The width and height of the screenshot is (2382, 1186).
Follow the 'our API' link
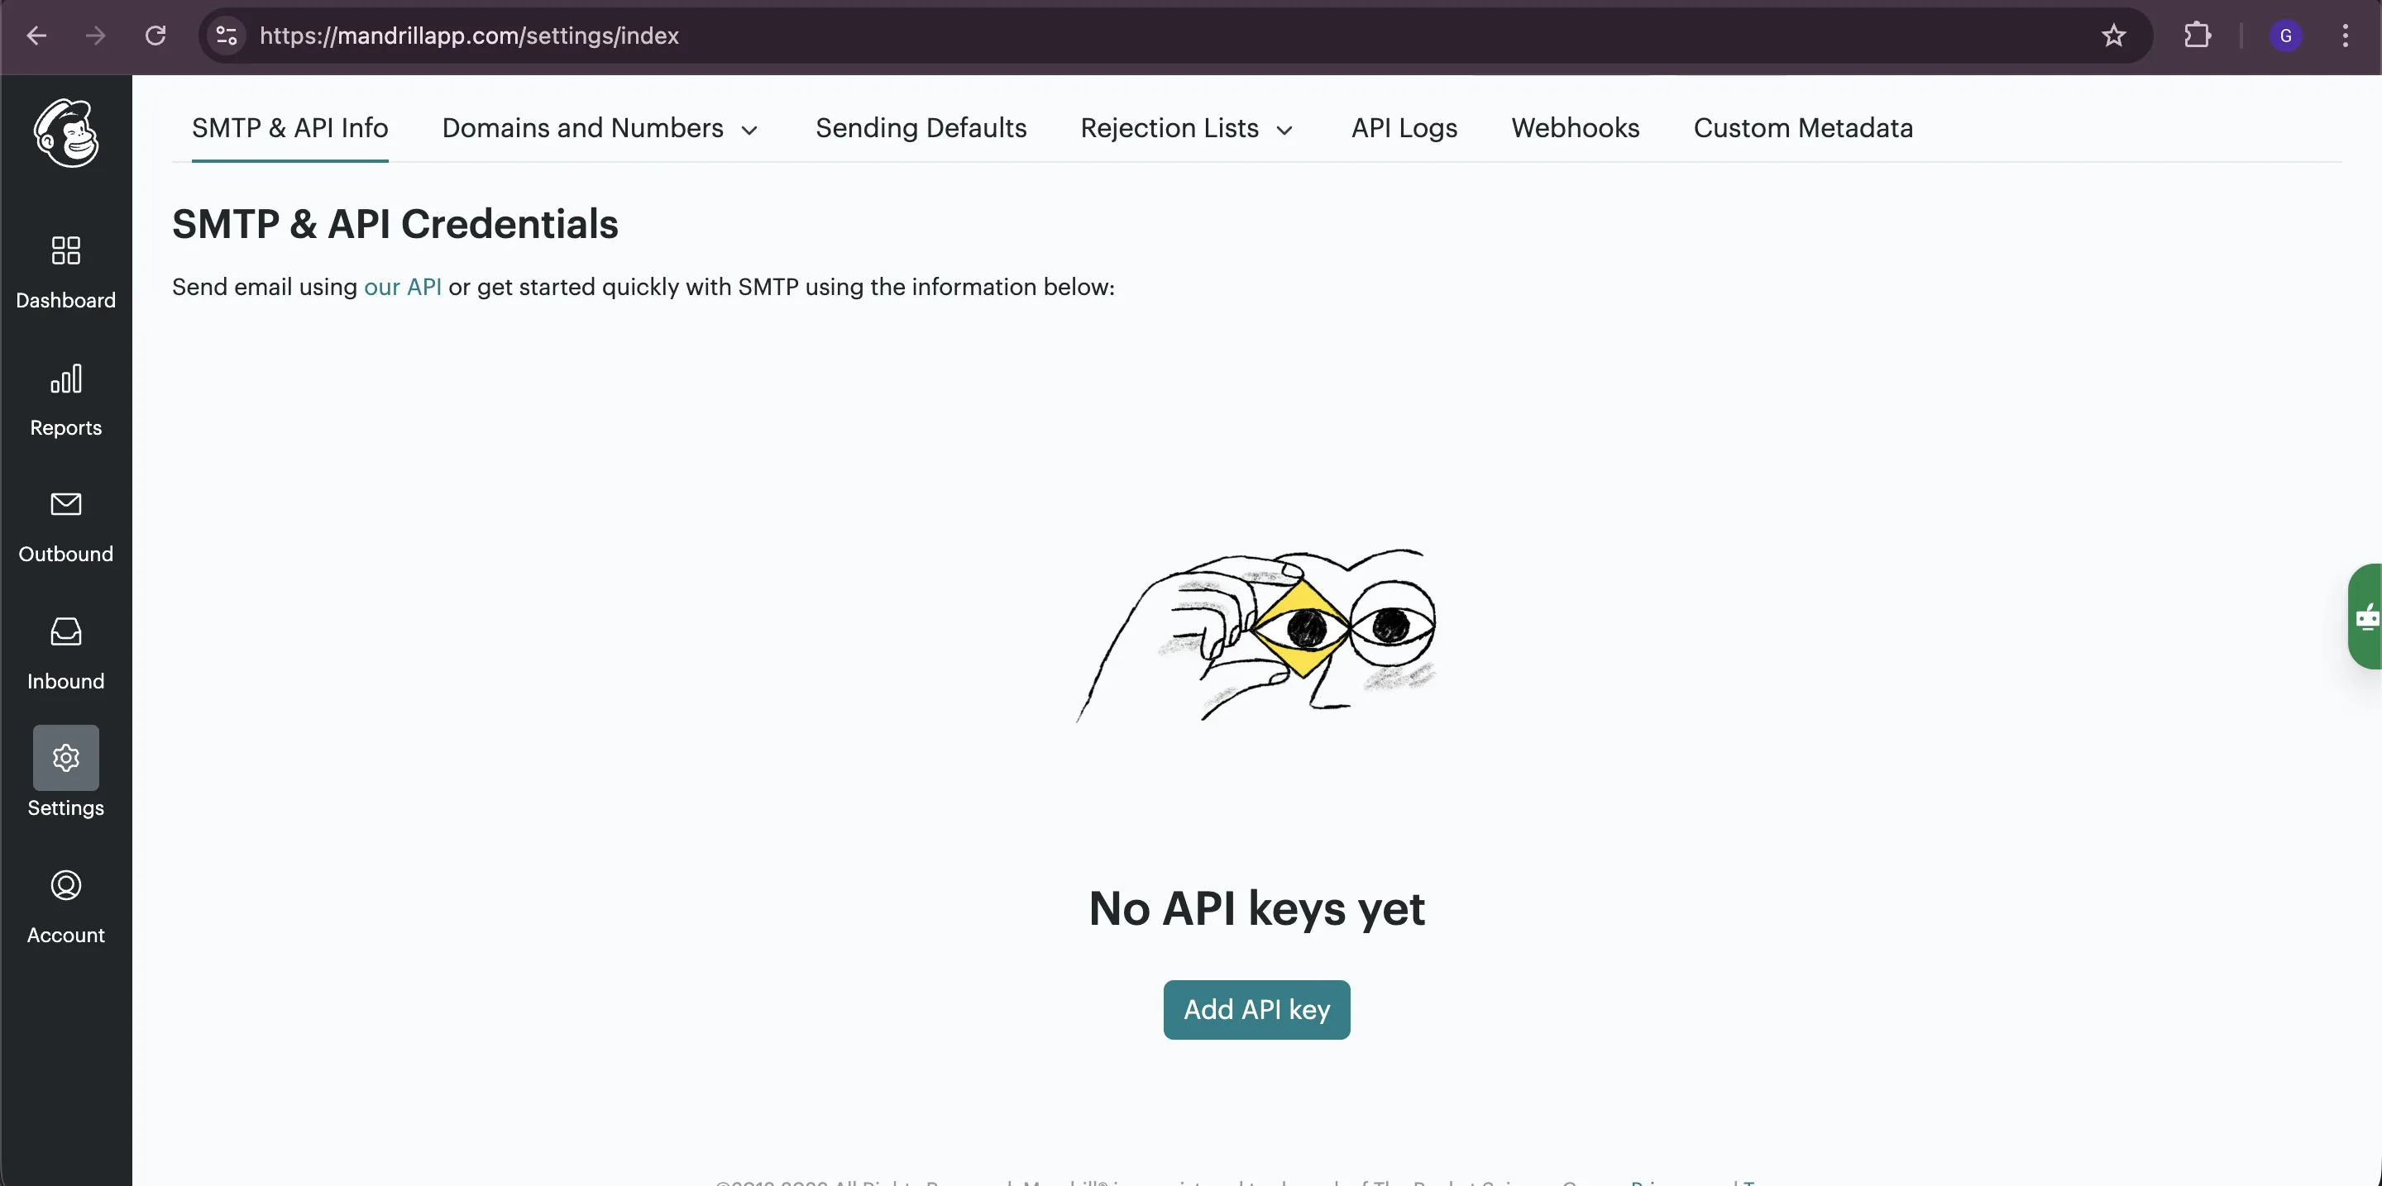pyautogui.click(x=402, y=288)
